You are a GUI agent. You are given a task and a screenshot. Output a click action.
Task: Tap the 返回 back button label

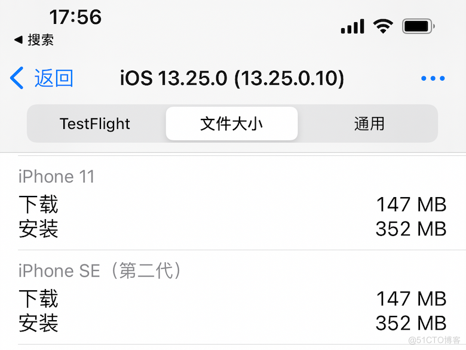click(54, 78)
